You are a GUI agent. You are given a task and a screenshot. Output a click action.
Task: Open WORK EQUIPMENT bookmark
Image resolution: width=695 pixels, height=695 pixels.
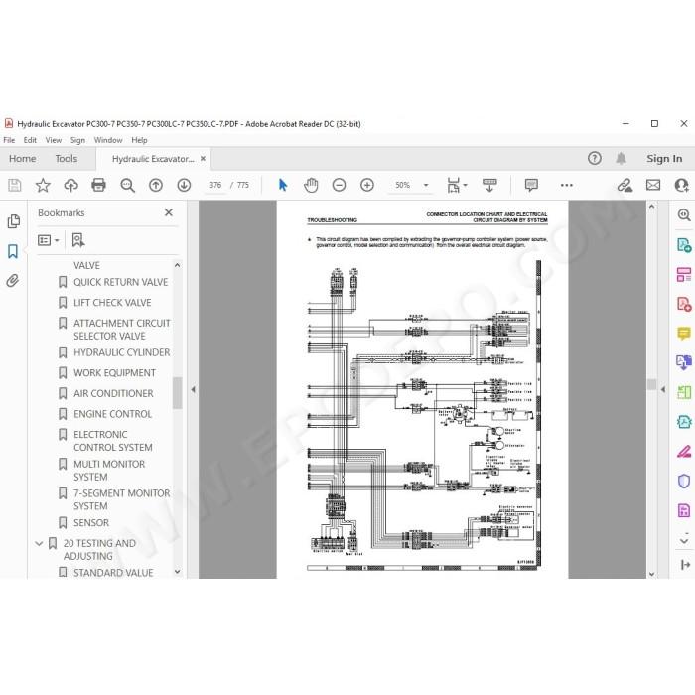coord(114,372)
